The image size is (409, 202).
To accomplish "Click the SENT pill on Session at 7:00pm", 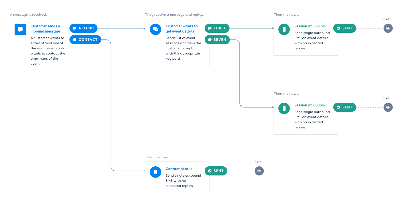I will click(x=345, y=107).
